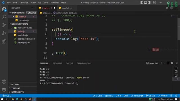180x101 pixels.
Task: Click the unsaved dot on index.js tab
Action: click(55, 8)
